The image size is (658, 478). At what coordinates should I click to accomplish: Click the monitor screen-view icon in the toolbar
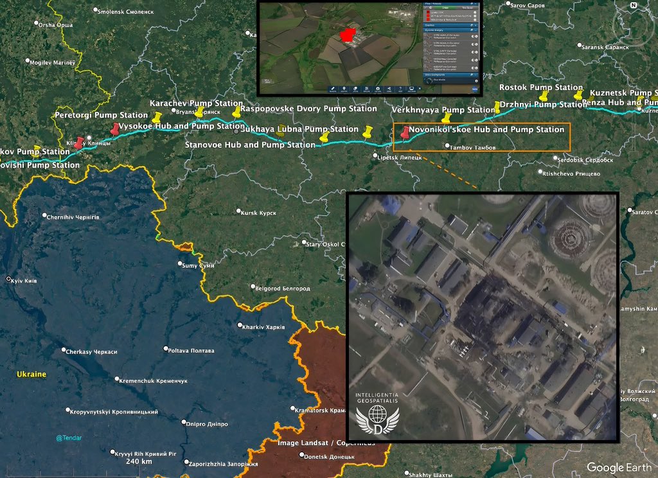pos(412,87)
